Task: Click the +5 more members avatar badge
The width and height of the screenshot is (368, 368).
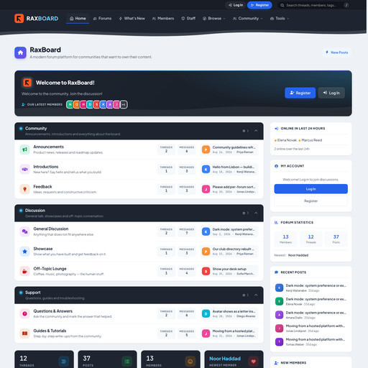Action: click(x=124, y=104)
